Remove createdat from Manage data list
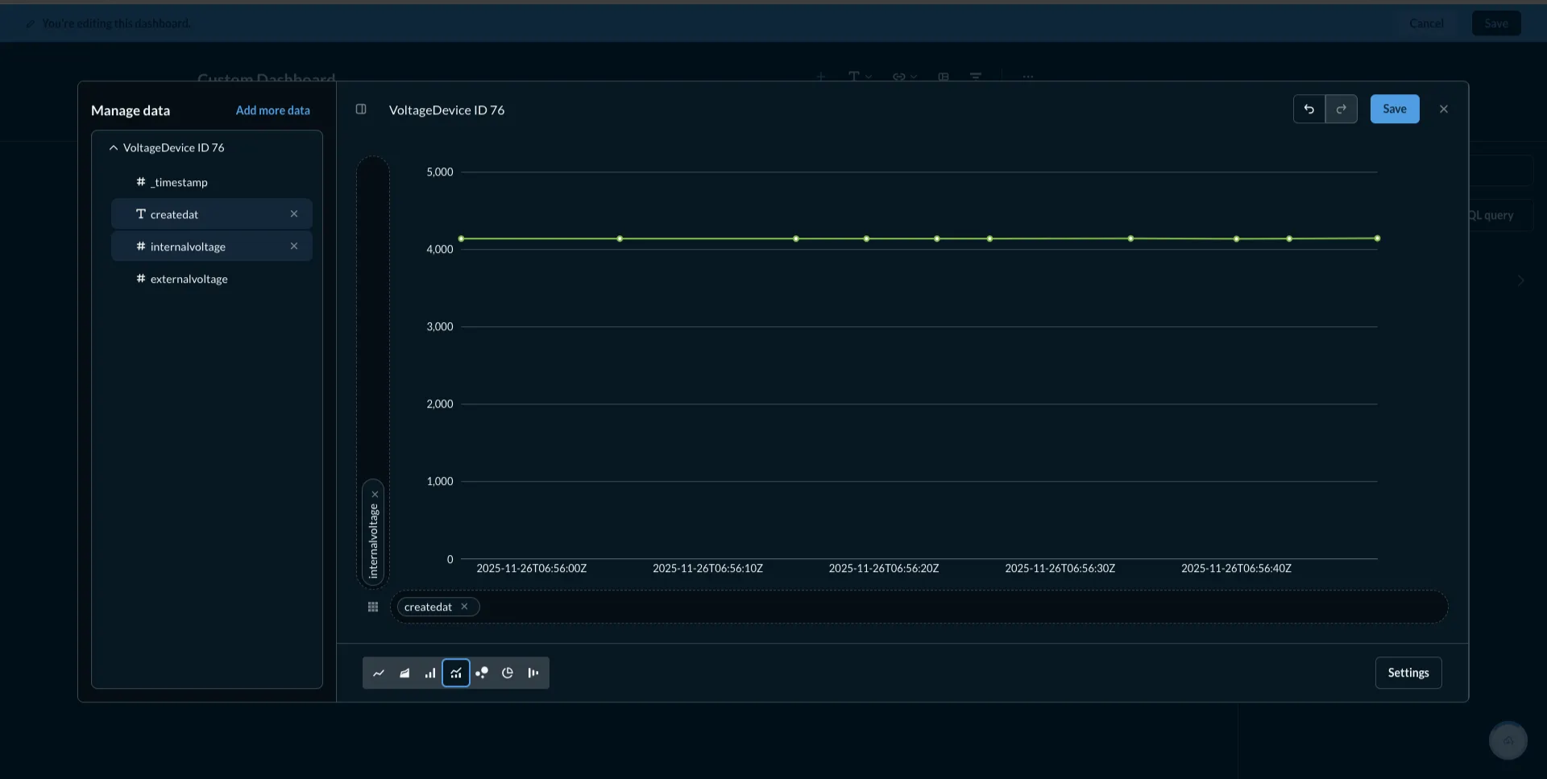 294,213
